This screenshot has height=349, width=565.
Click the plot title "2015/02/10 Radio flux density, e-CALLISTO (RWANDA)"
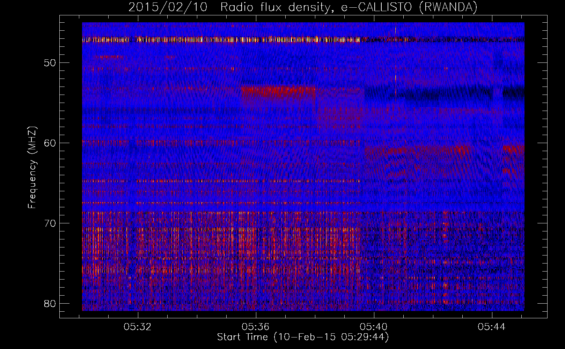point(303,7)
